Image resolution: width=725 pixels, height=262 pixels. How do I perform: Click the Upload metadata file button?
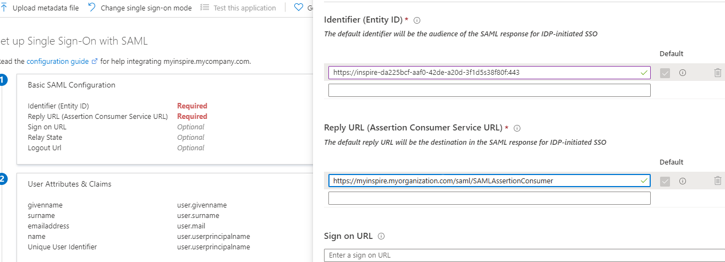click(x=41, y=8)
